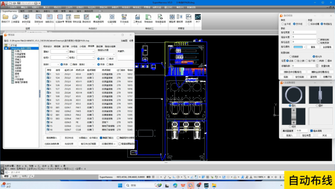Click the green hub/connector call icon
Image resolution: width=335 pixels, height=189 pixels.
tap(99, 17)
